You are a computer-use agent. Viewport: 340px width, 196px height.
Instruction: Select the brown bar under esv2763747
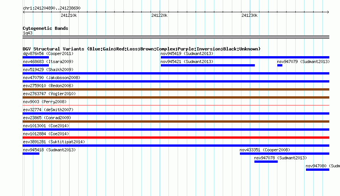click(x=176, y=97)
